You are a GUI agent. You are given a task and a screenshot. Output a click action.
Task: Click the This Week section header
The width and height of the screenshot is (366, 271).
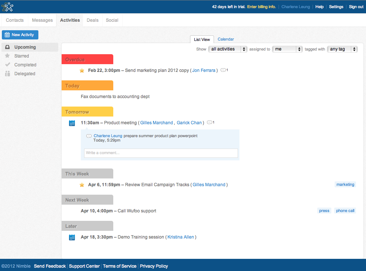click(87, 174)
